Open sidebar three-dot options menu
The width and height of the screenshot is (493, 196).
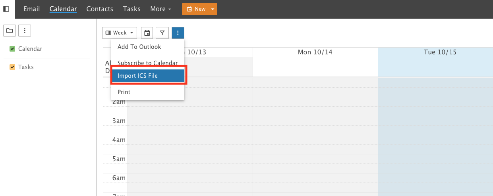click(x=25, y=30)
